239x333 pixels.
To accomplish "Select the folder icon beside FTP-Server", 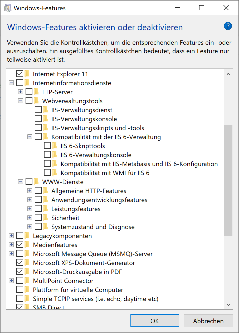I will [x=36, y=92].
